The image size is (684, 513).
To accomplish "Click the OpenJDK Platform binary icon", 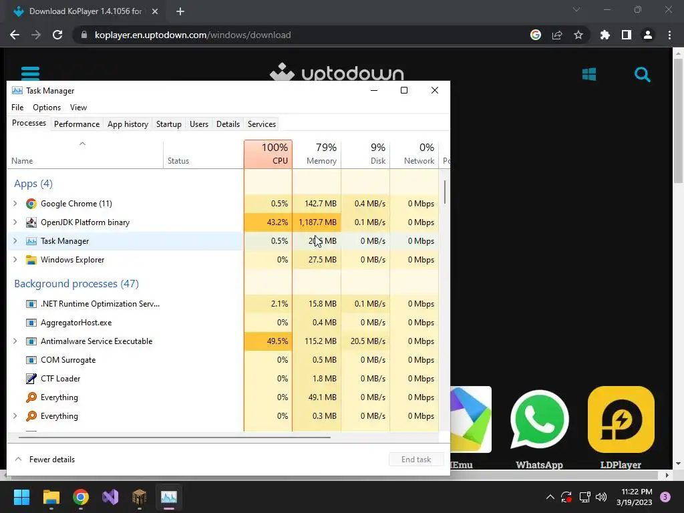I will click(x=31, y=222).
